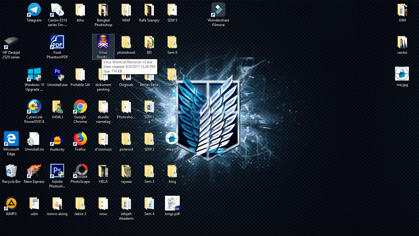Open Microsoft Edge

[x=11, y=139]
